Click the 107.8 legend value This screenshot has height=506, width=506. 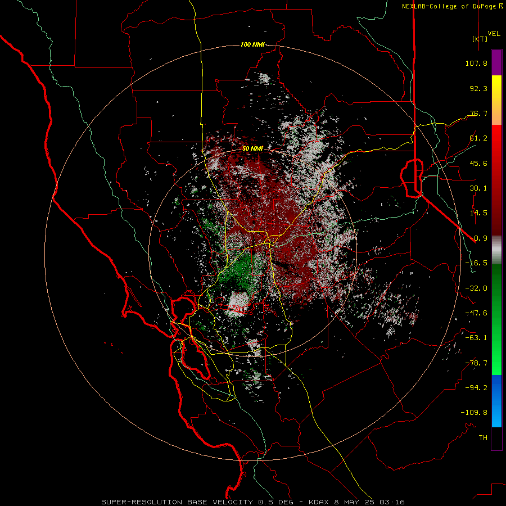click(476, 63)
